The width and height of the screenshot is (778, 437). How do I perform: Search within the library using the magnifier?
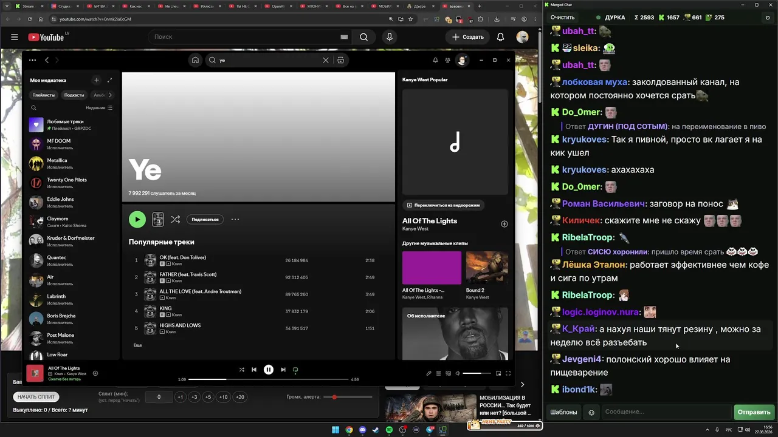tap(33, 107)
